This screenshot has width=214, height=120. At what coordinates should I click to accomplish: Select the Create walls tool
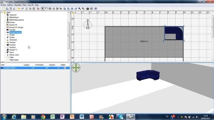click(x=50, y=9)
